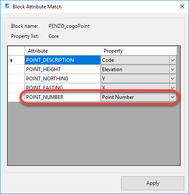
Task: Close the Block Attribute Match dialog
Action: [x=182, y=6]
